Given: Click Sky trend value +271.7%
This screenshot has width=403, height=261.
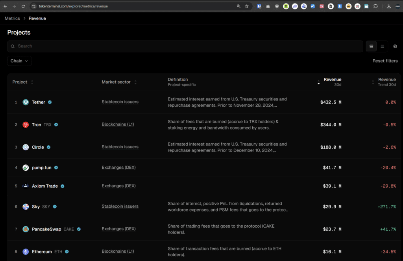Looking at the screenshot, I should [386, 207].
